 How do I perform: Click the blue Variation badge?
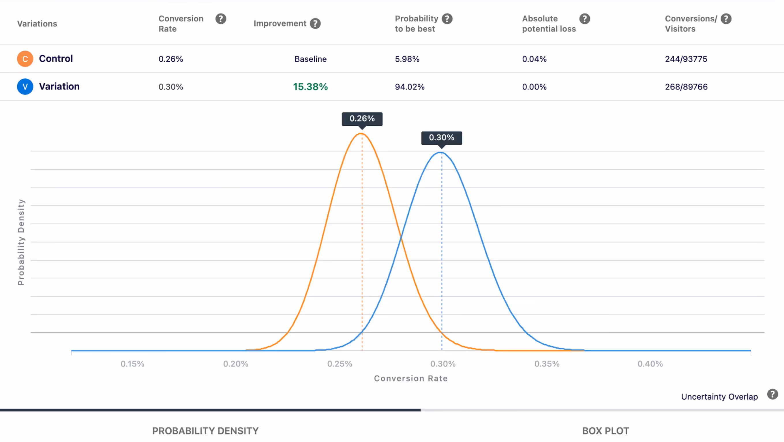25,87
